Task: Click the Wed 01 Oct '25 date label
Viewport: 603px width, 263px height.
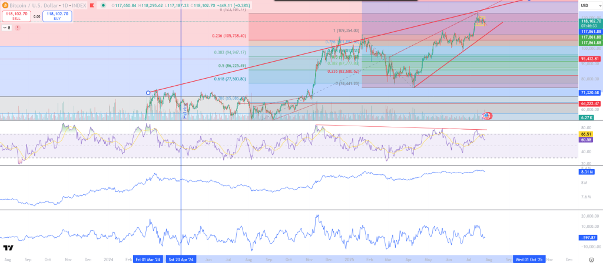Action: click(x=529, y=259)
